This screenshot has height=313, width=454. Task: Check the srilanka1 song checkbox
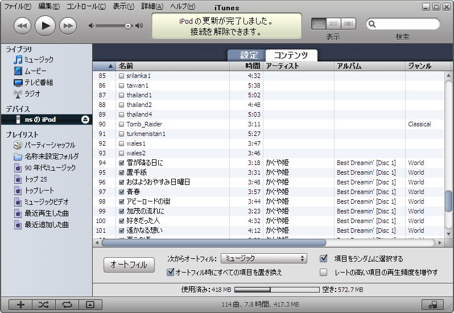coord(122,76)
